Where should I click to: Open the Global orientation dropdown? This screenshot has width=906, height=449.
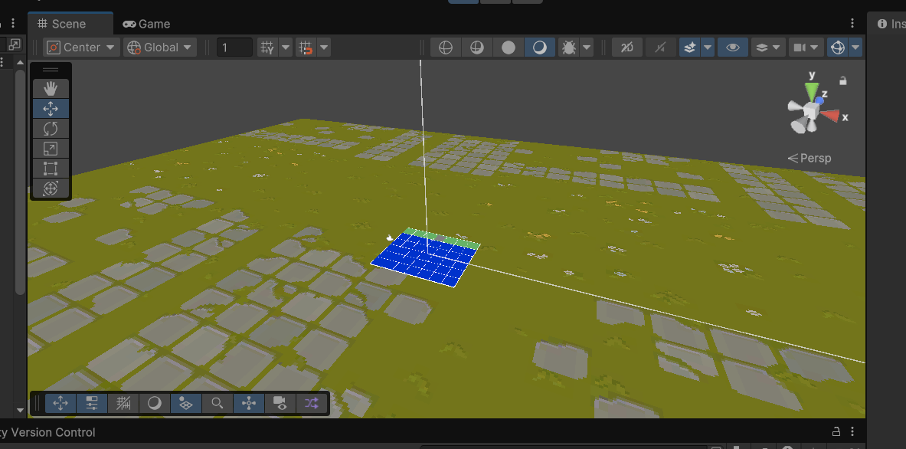[159, 47]
